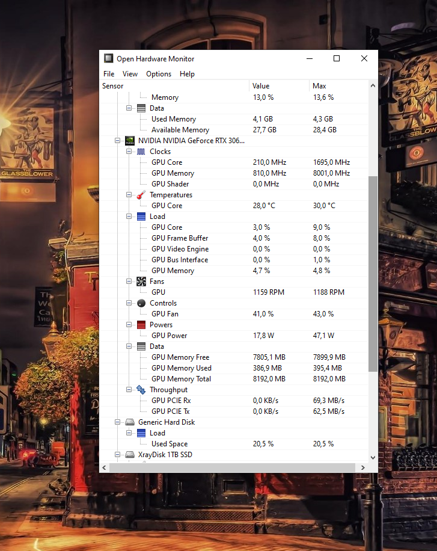Click the vertical scrollbar down arrow

pyautogui.click(x=373, y=458)
